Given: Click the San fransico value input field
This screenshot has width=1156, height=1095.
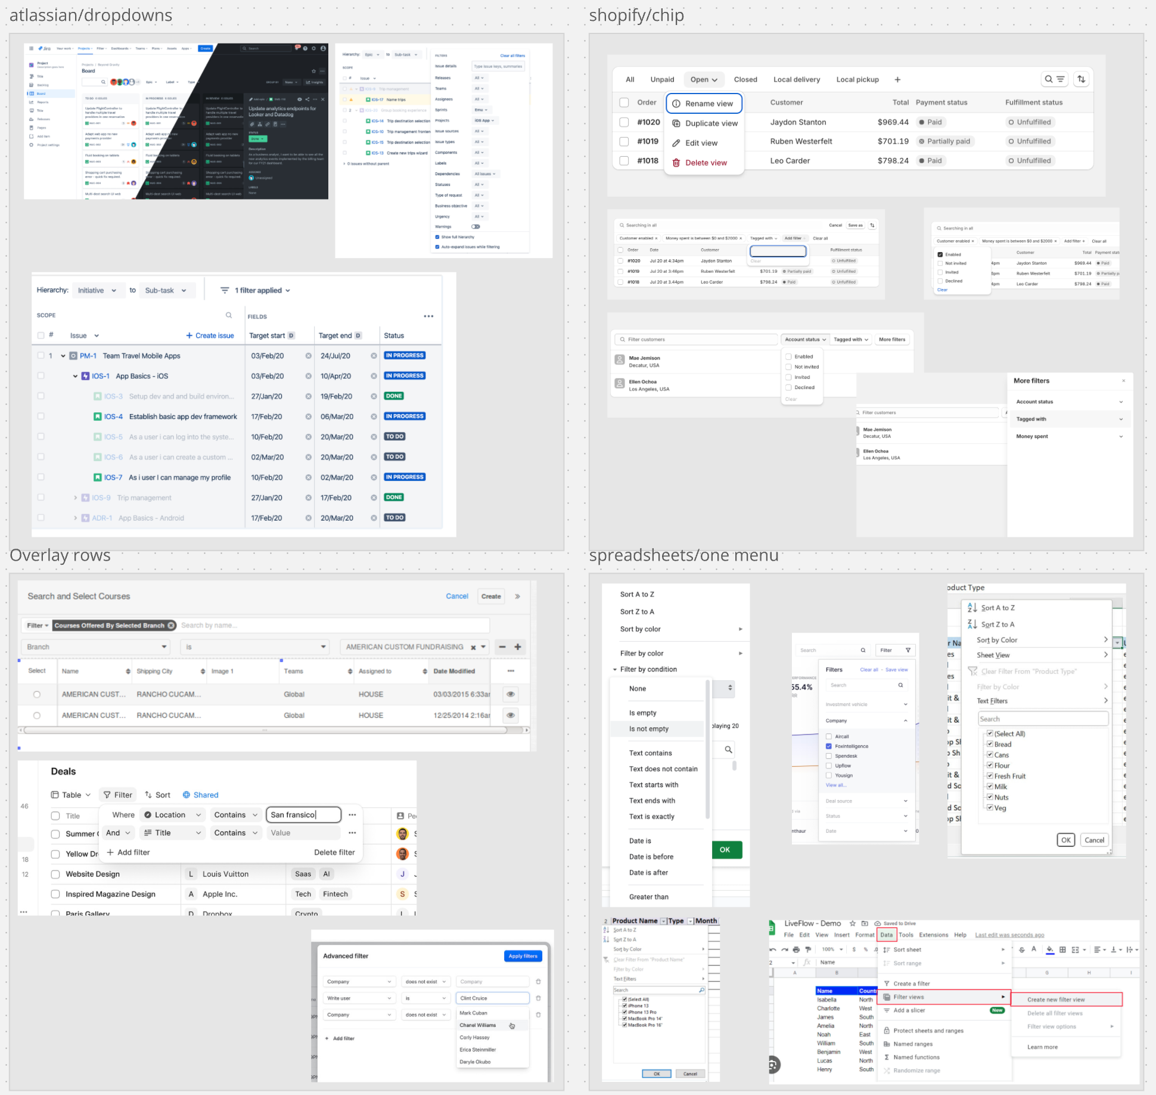Looking at the screenshot, I should pos(303,815).
